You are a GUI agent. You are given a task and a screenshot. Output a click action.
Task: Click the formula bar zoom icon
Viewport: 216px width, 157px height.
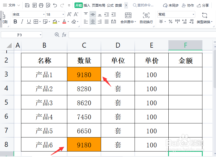click(57, 35)
